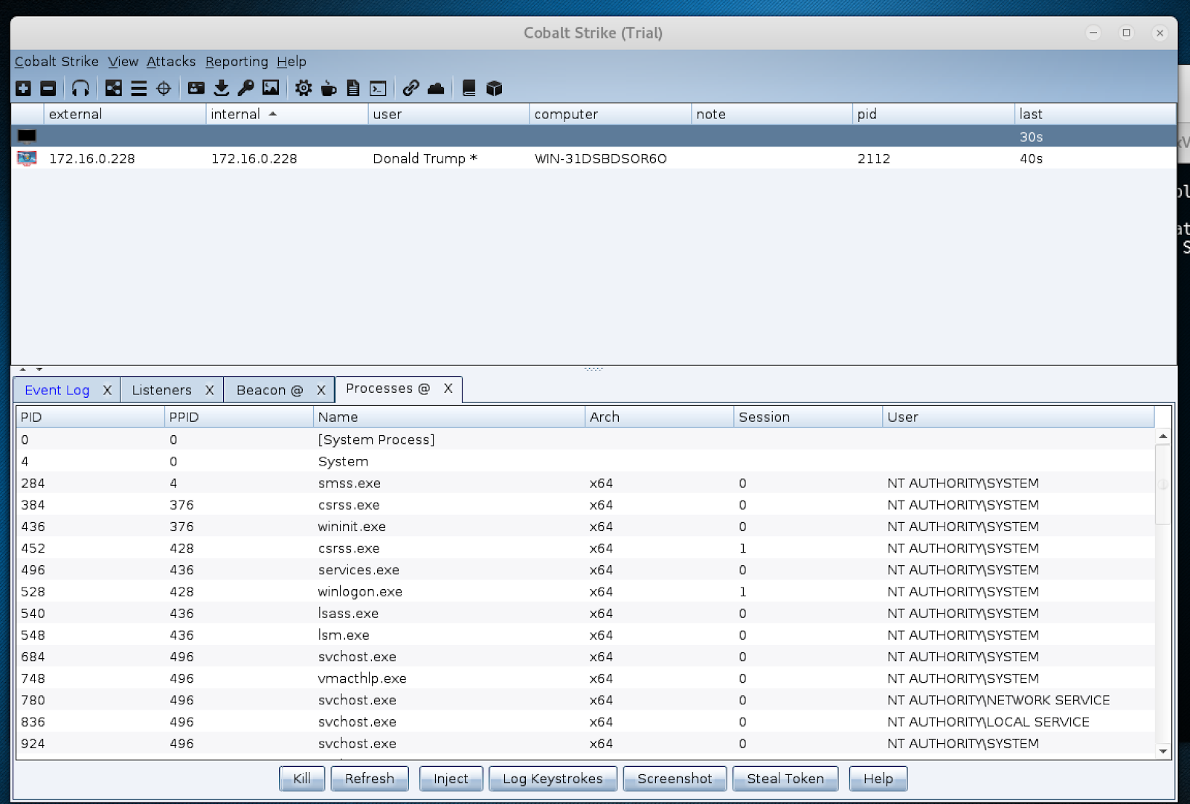
Task: Sort process list by Session header
Action: tap(808, 417)
